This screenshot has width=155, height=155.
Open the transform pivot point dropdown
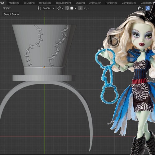(x=60, y=8)
